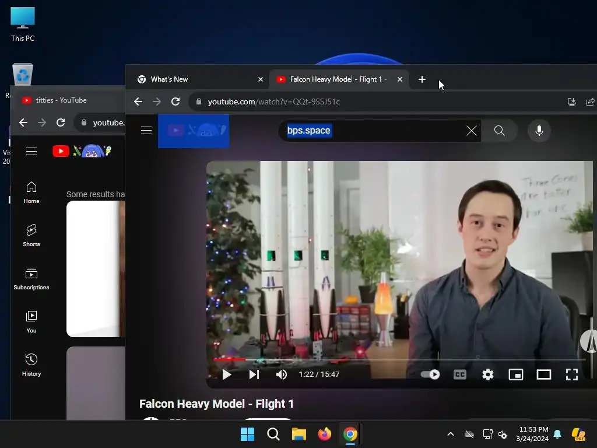Close the What's New tab
Image resolution: width=597 pixels, height=448 pixels.
tap(261, 79)
